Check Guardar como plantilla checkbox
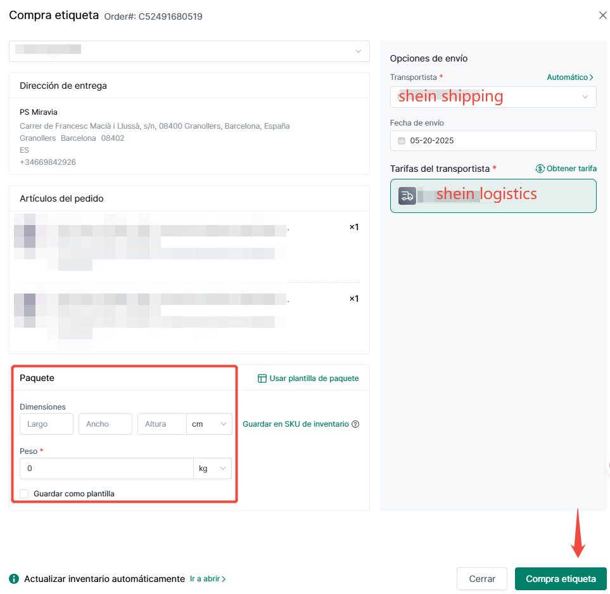This screenshot has height=594, width=610. 24,494
